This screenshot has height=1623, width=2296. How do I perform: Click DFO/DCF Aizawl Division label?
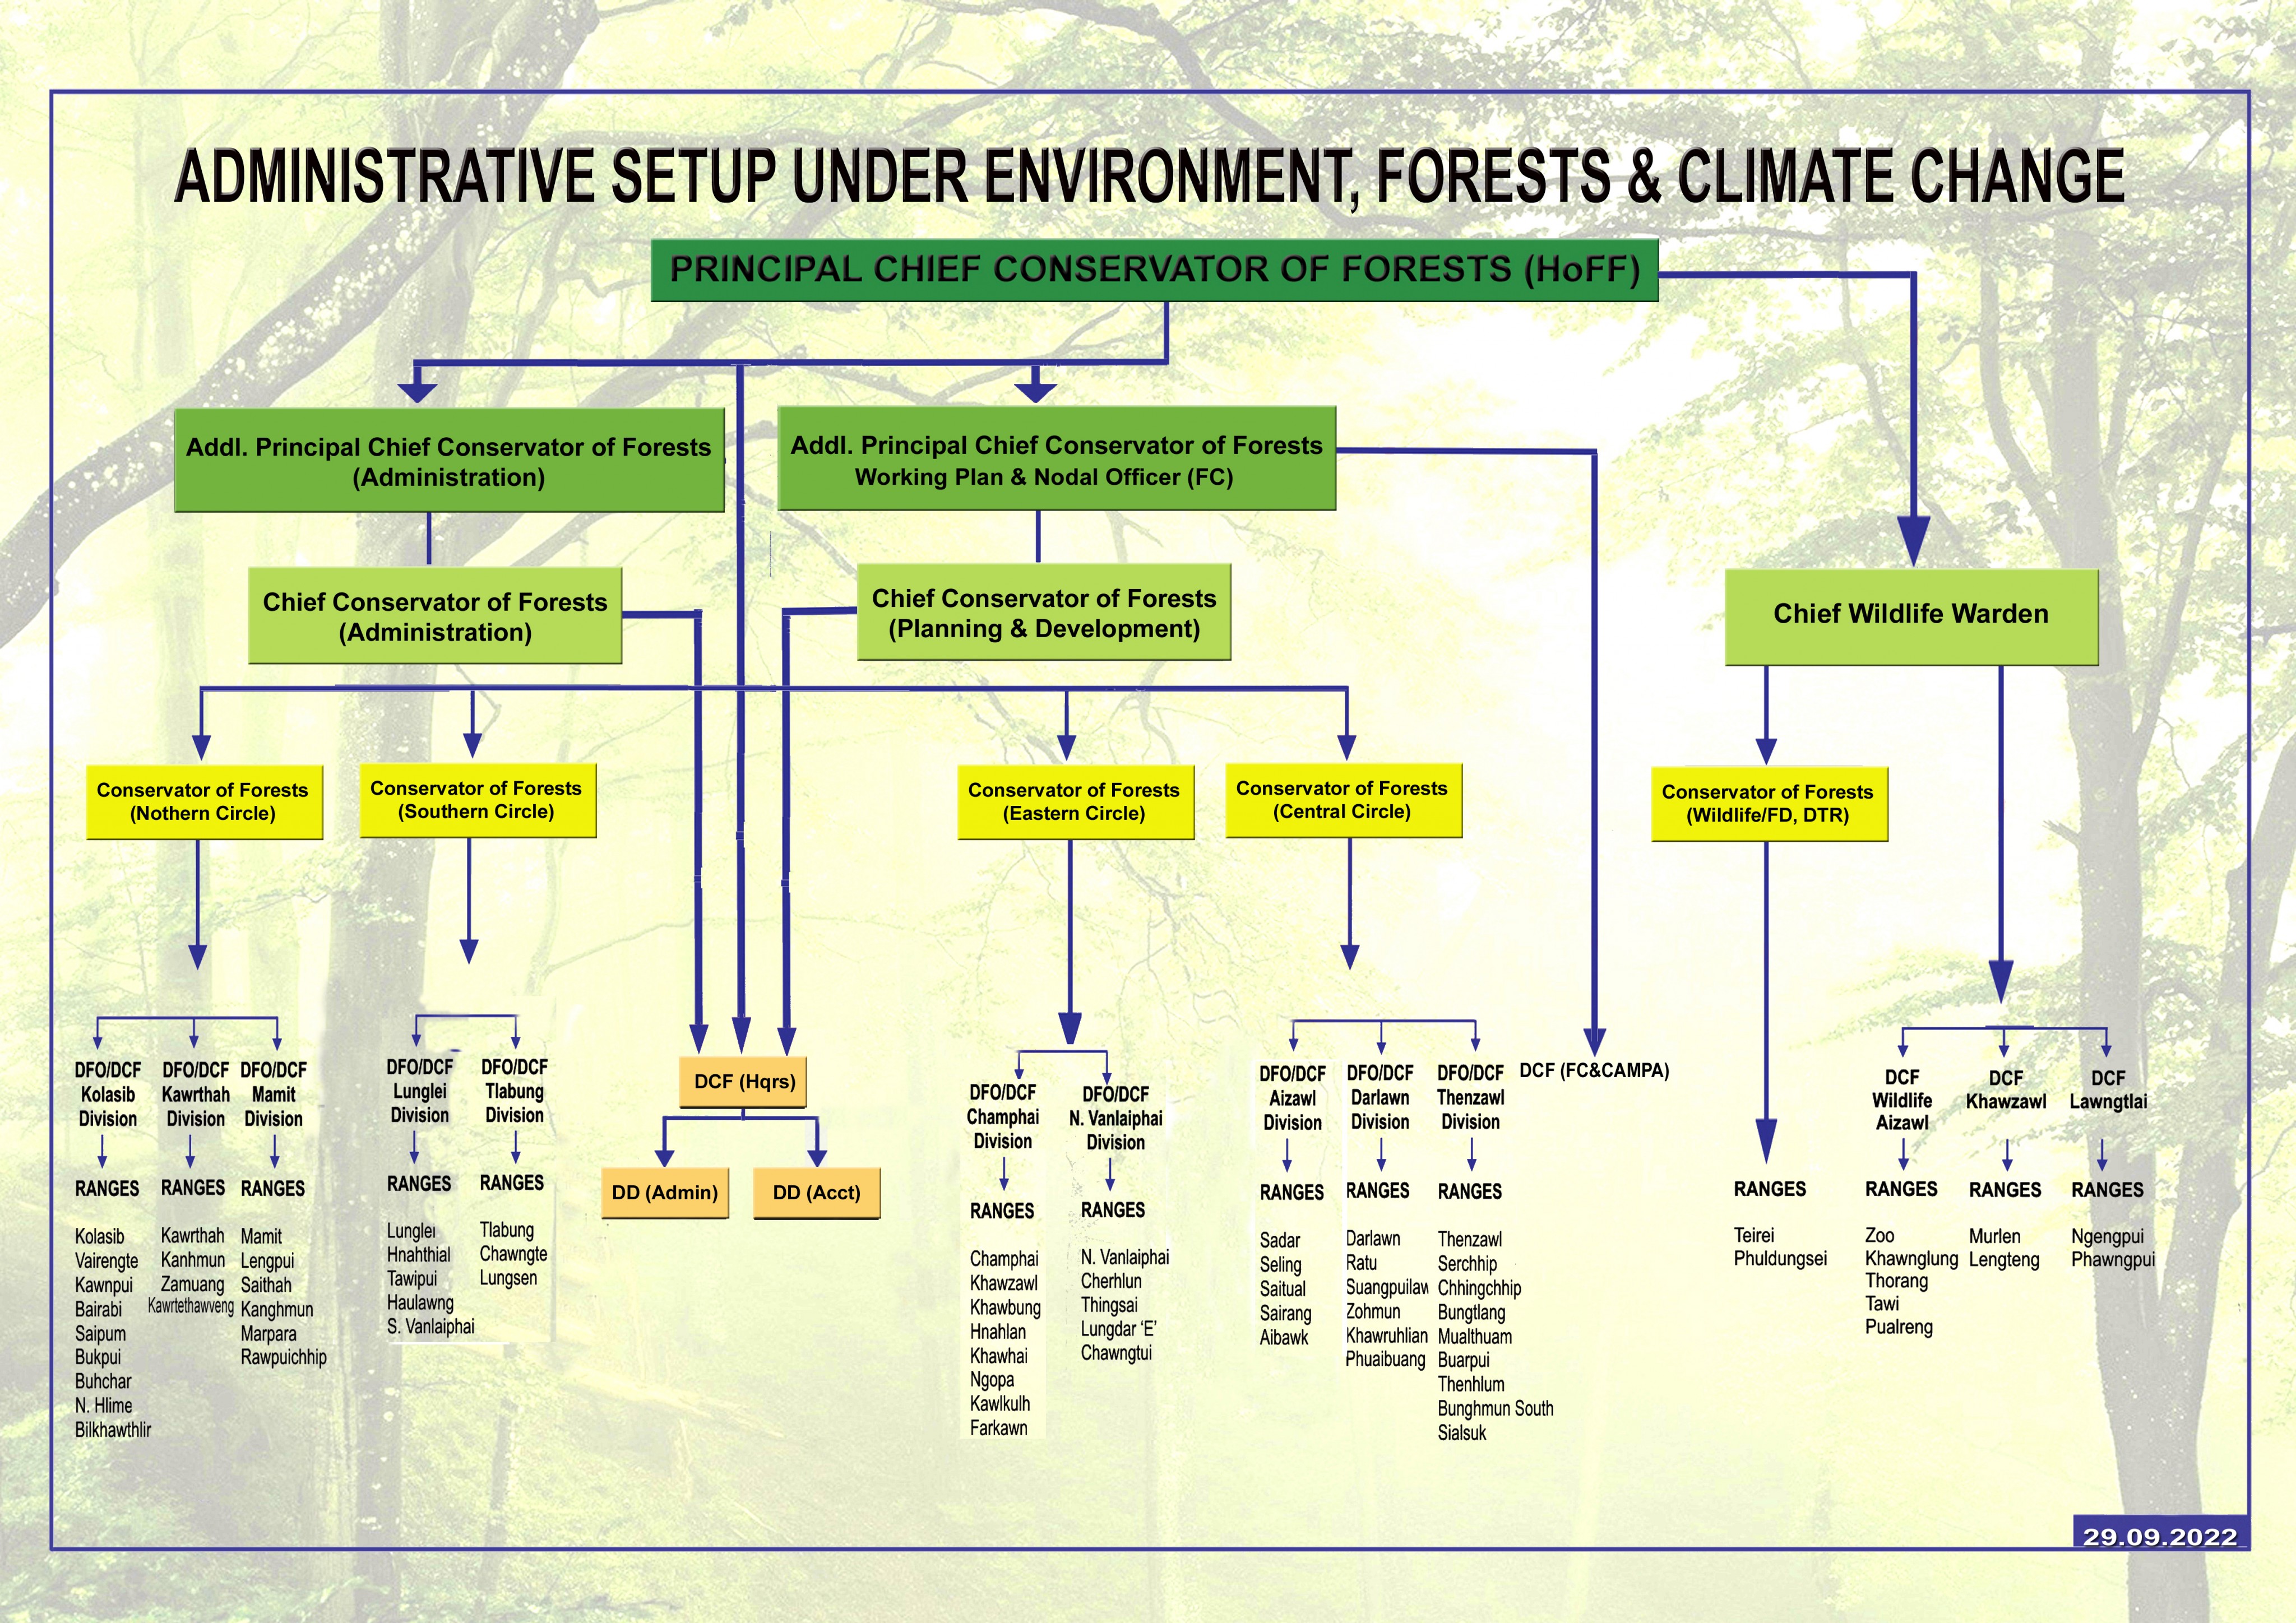point(1292,1098)
